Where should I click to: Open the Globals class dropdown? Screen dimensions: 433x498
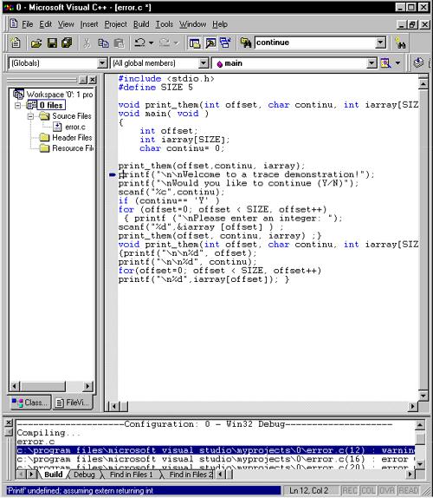101,63
